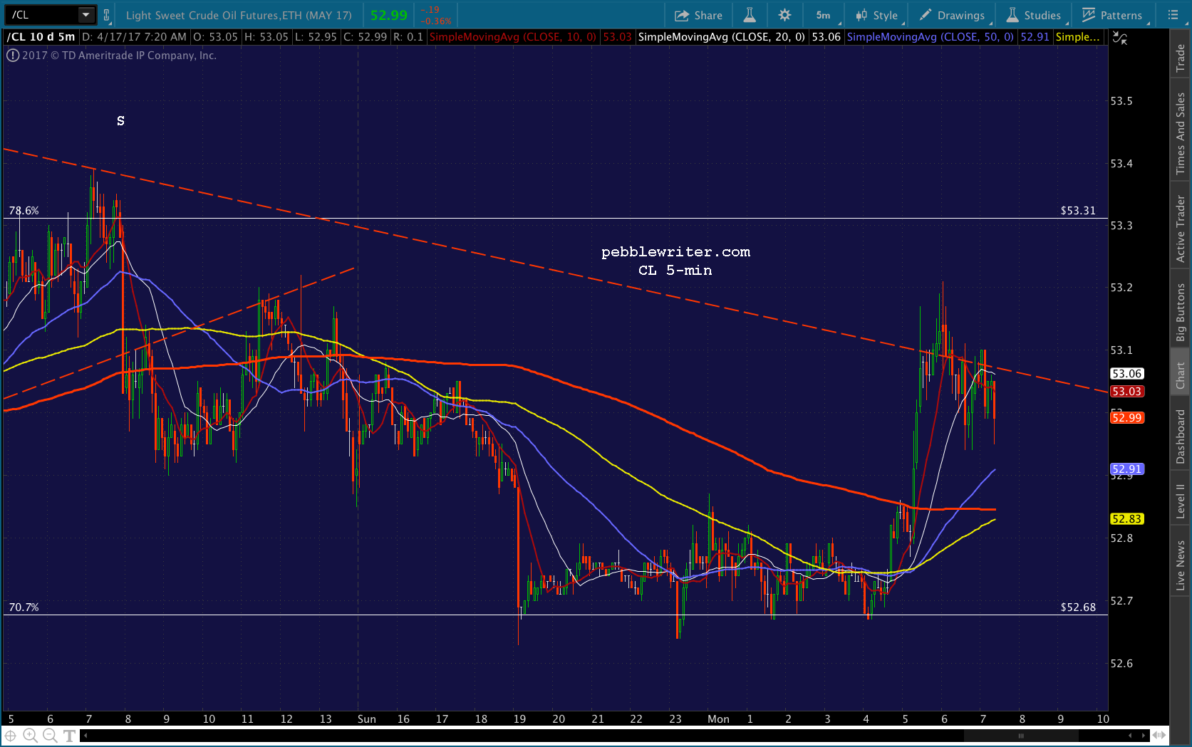This screenshot has height=747, width=1192.
Task: Click the blue 52.91 price bubble
Action: (x=1127, y=469)
